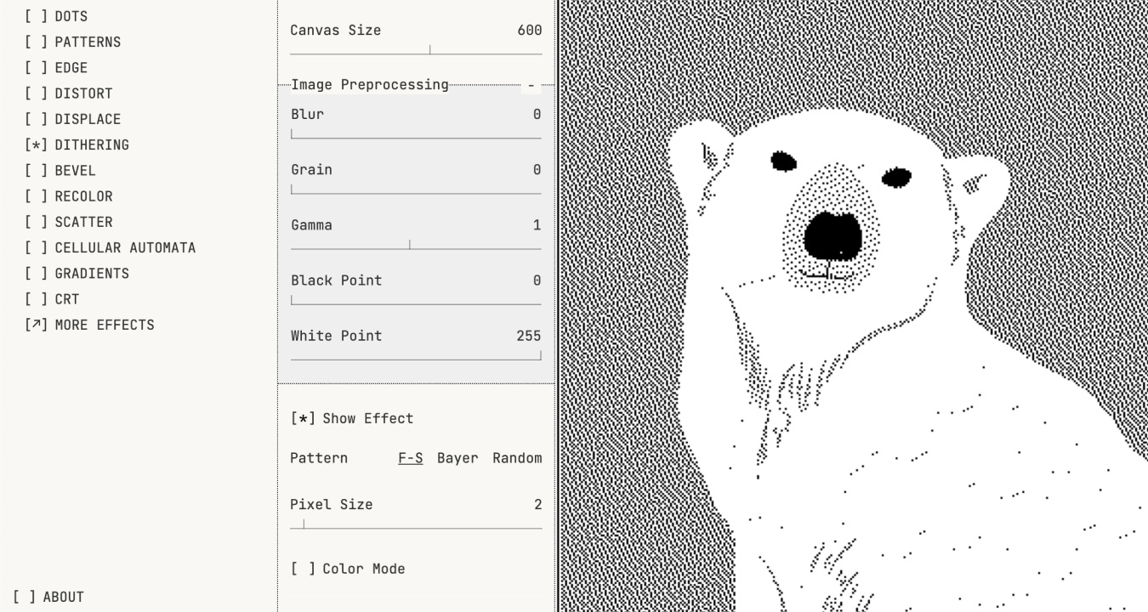Pick the SCATTER effect
The image size is (1148, 612).
click(x=69, y=222)
